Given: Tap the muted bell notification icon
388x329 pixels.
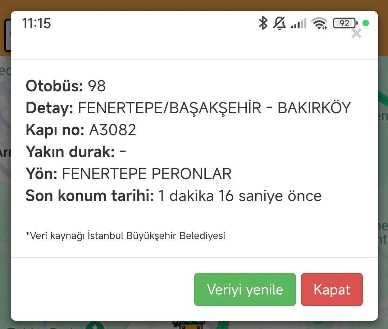Looking at the screenshot, I should (279, 23).
